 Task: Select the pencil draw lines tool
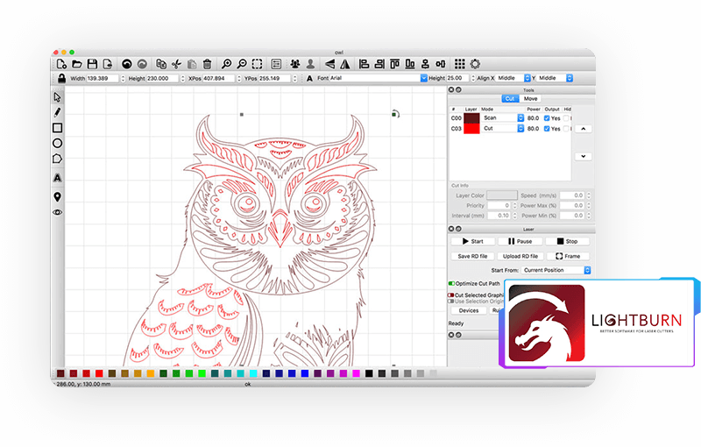click(x=58, y=112)
